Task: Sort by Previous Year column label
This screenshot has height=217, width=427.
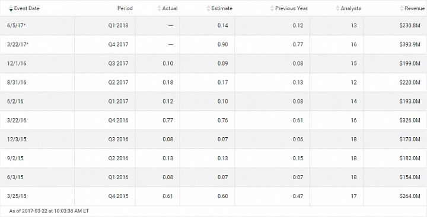Action: pos(291,8)
